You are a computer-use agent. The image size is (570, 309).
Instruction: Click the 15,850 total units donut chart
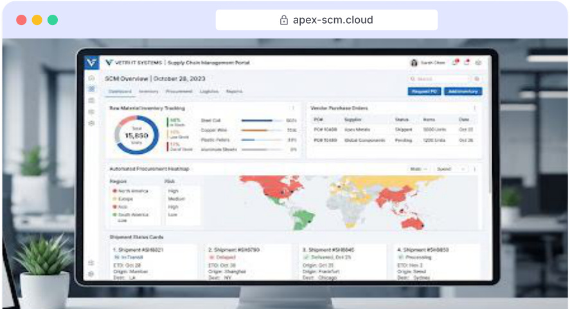(x=137, y=135)
